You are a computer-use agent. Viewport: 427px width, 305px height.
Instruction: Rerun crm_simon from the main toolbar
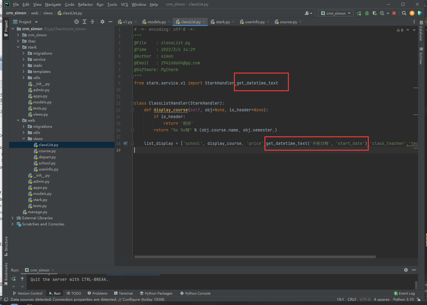359,13
